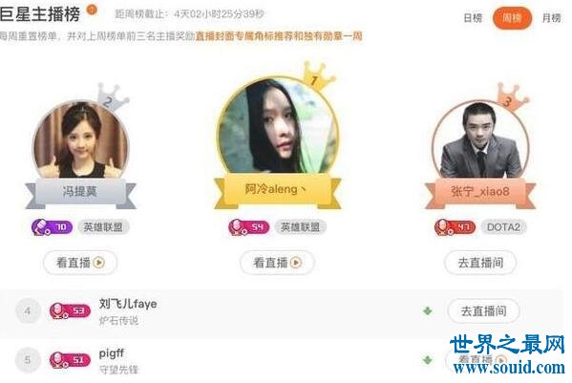Viewport: 572px width, 383px height.
Task: Switch to the 月榜 monthly ranking tab
Action: 551,18
